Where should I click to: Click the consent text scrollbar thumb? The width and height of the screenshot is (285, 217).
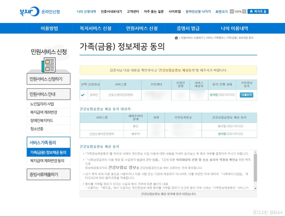point(255,168)
